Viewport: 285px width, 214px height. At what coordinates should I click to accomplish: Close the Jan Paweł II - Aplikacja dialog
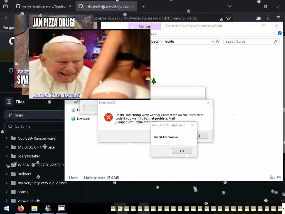[193, 125]
